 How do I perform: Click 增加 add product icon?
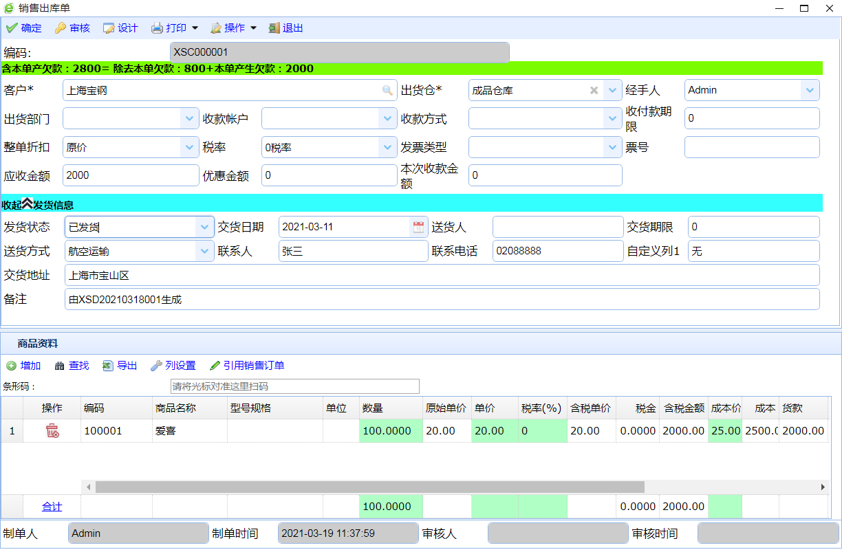click(12, 366)
